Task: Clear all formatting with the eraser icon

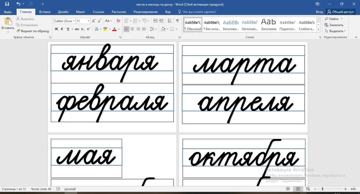Action: (118, 21)
